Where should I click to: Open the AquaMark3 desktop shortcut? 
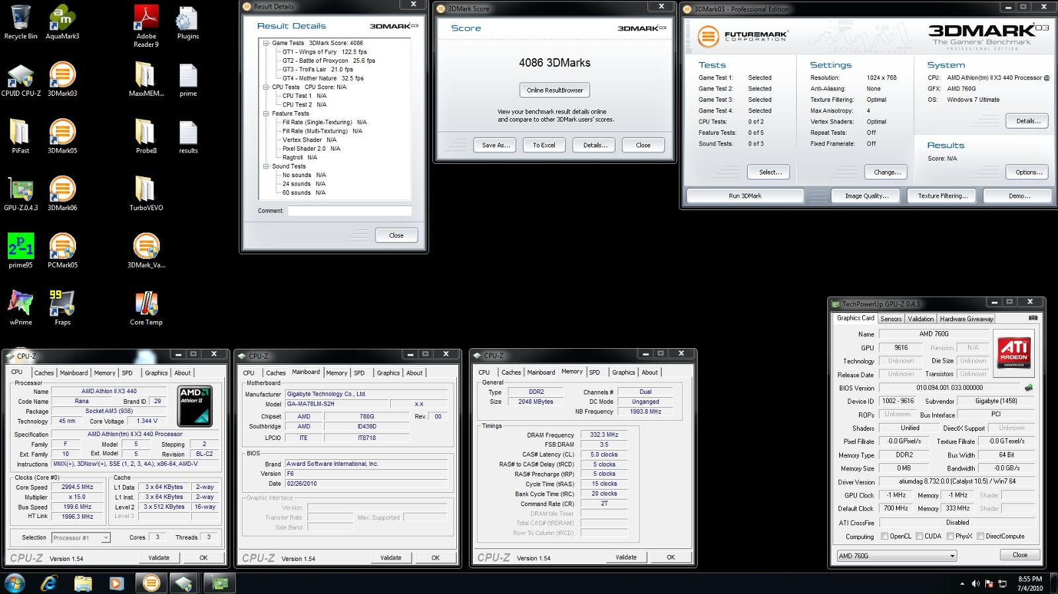62,22
